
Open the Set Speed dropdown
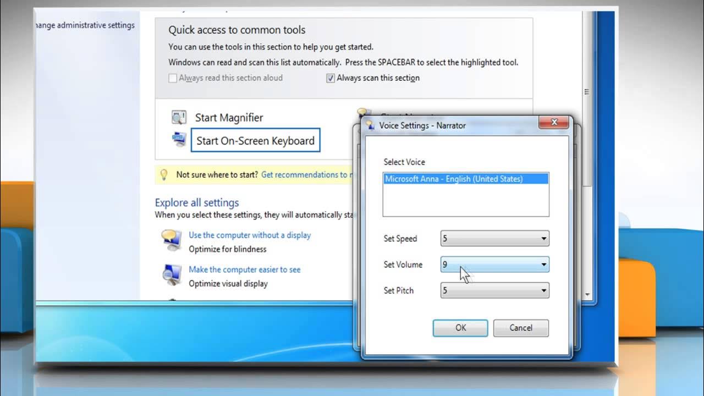pyautogui.click(x=542, y=238)
